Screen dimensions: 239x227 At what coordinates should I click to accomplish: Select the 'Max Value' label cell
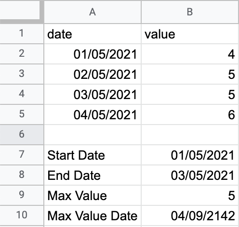[x=93, y=195]
